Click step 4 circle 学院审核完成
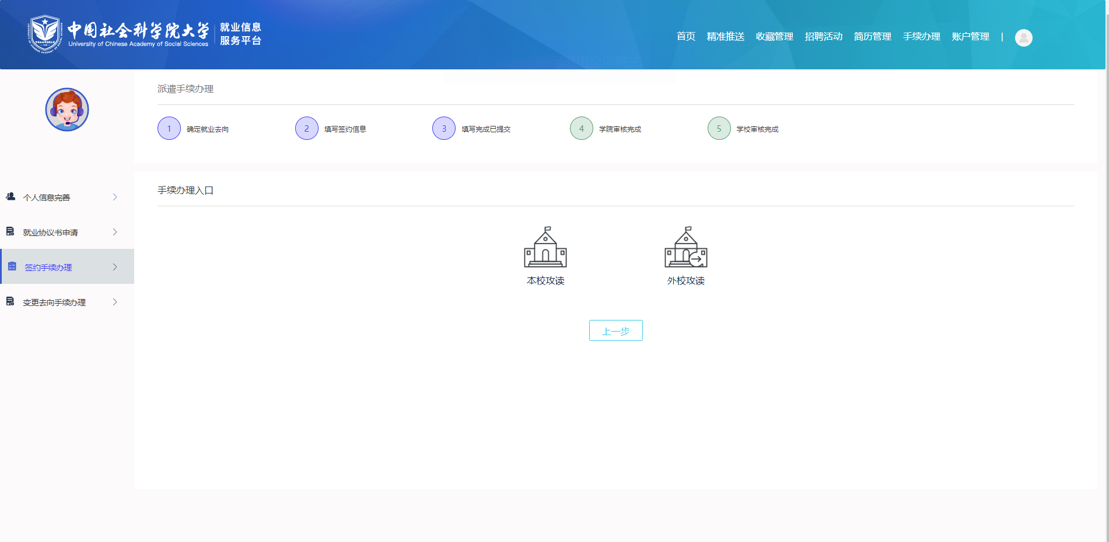The height and width of the screenshot is (542, 1109). [581, 129]
